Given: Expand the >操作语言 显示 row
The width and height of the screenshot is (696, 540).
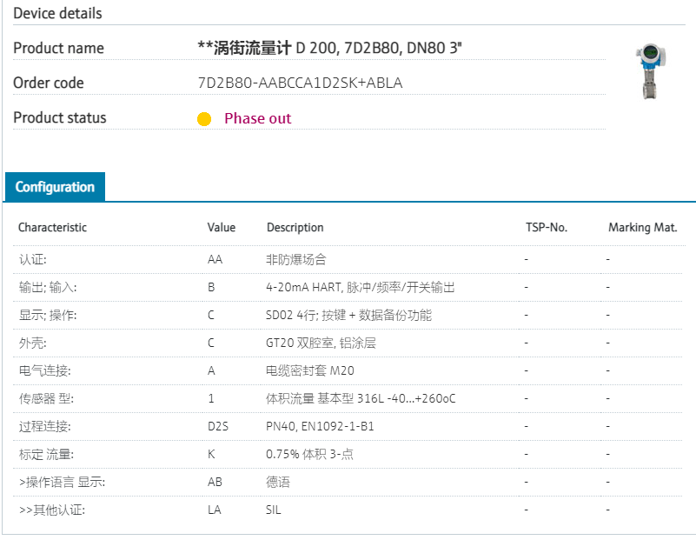Looking at the screenshot, I should point(63,482).
